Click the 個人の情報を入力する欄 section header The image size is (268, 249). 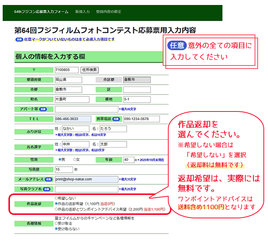coord(88,57)
